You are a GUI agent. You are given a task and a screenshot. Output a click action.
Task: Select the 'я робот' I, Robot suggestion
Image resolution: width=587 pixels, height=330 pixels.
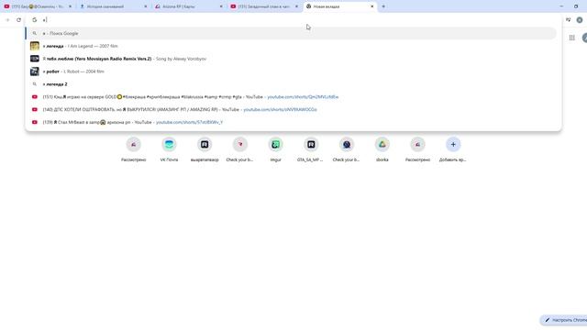coord(291,71)
